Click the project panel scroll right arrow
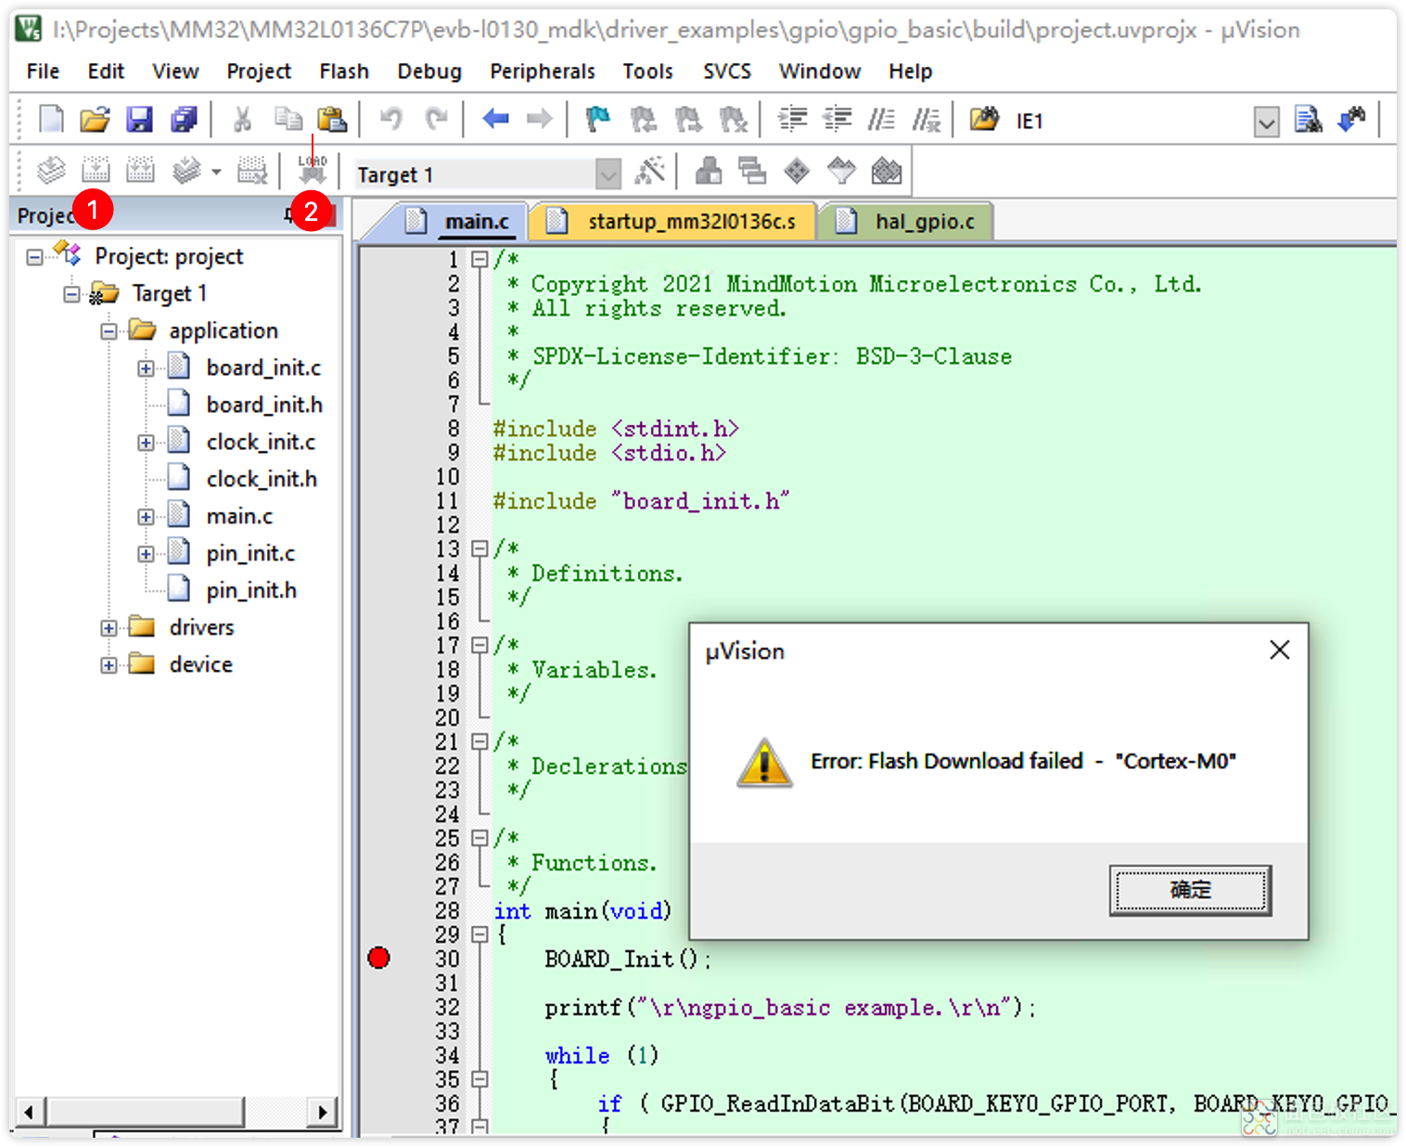Image resolution: width=1406 pixels, height=1147 pixels. pyautogui.click(x=322, y=1112)
